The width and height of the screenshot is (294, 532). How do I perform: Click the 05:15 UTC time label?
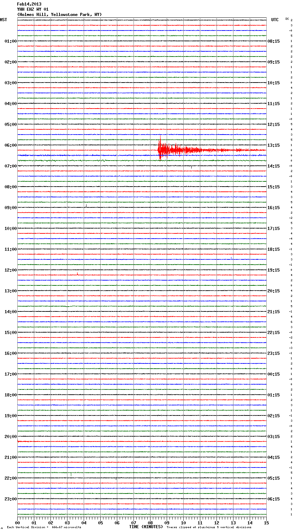pyautogui.click(x=274, y=478)
